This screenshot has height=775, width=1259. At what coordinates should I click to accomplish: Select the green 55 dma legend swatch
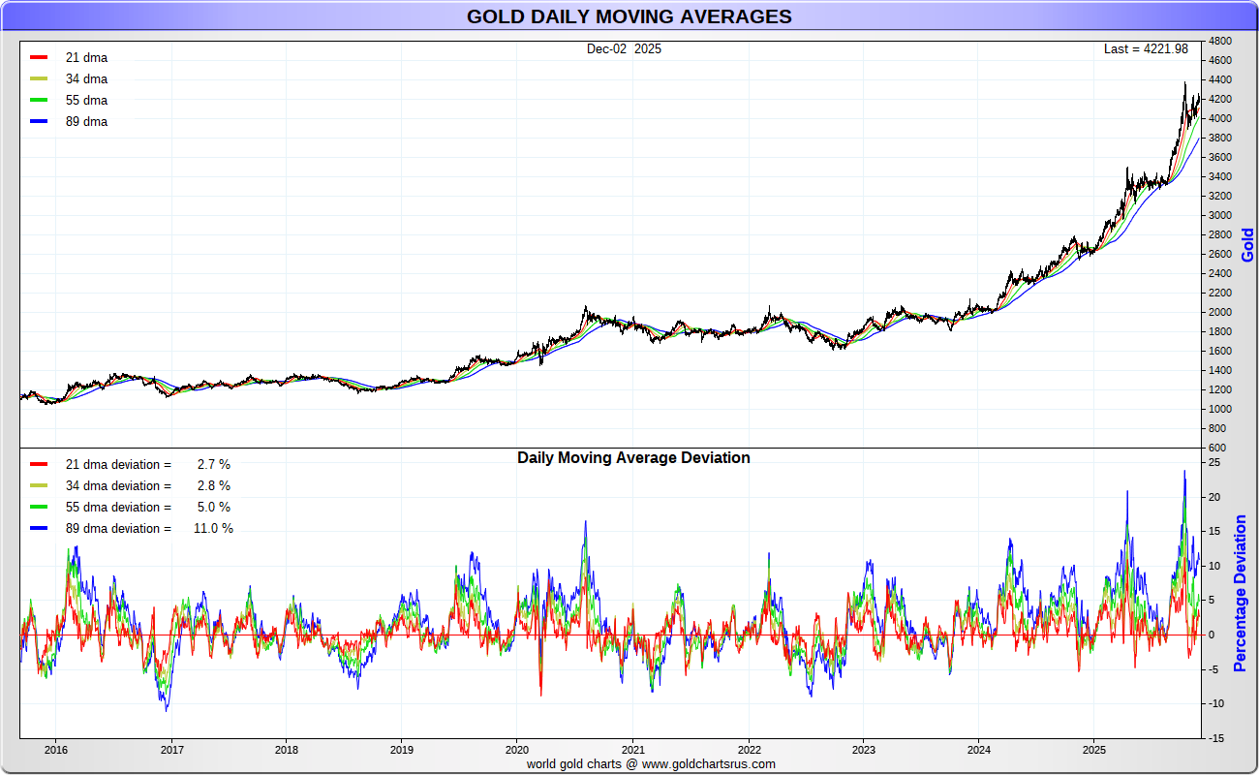pyautogui.click(x=39, y=101)
